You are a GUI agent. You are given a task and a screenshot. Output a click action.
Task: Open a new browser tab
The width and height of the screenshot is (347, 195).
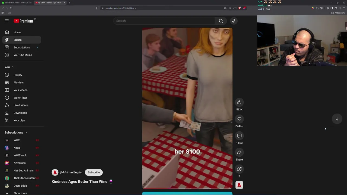pyautogui.click(x=69, y=3)
